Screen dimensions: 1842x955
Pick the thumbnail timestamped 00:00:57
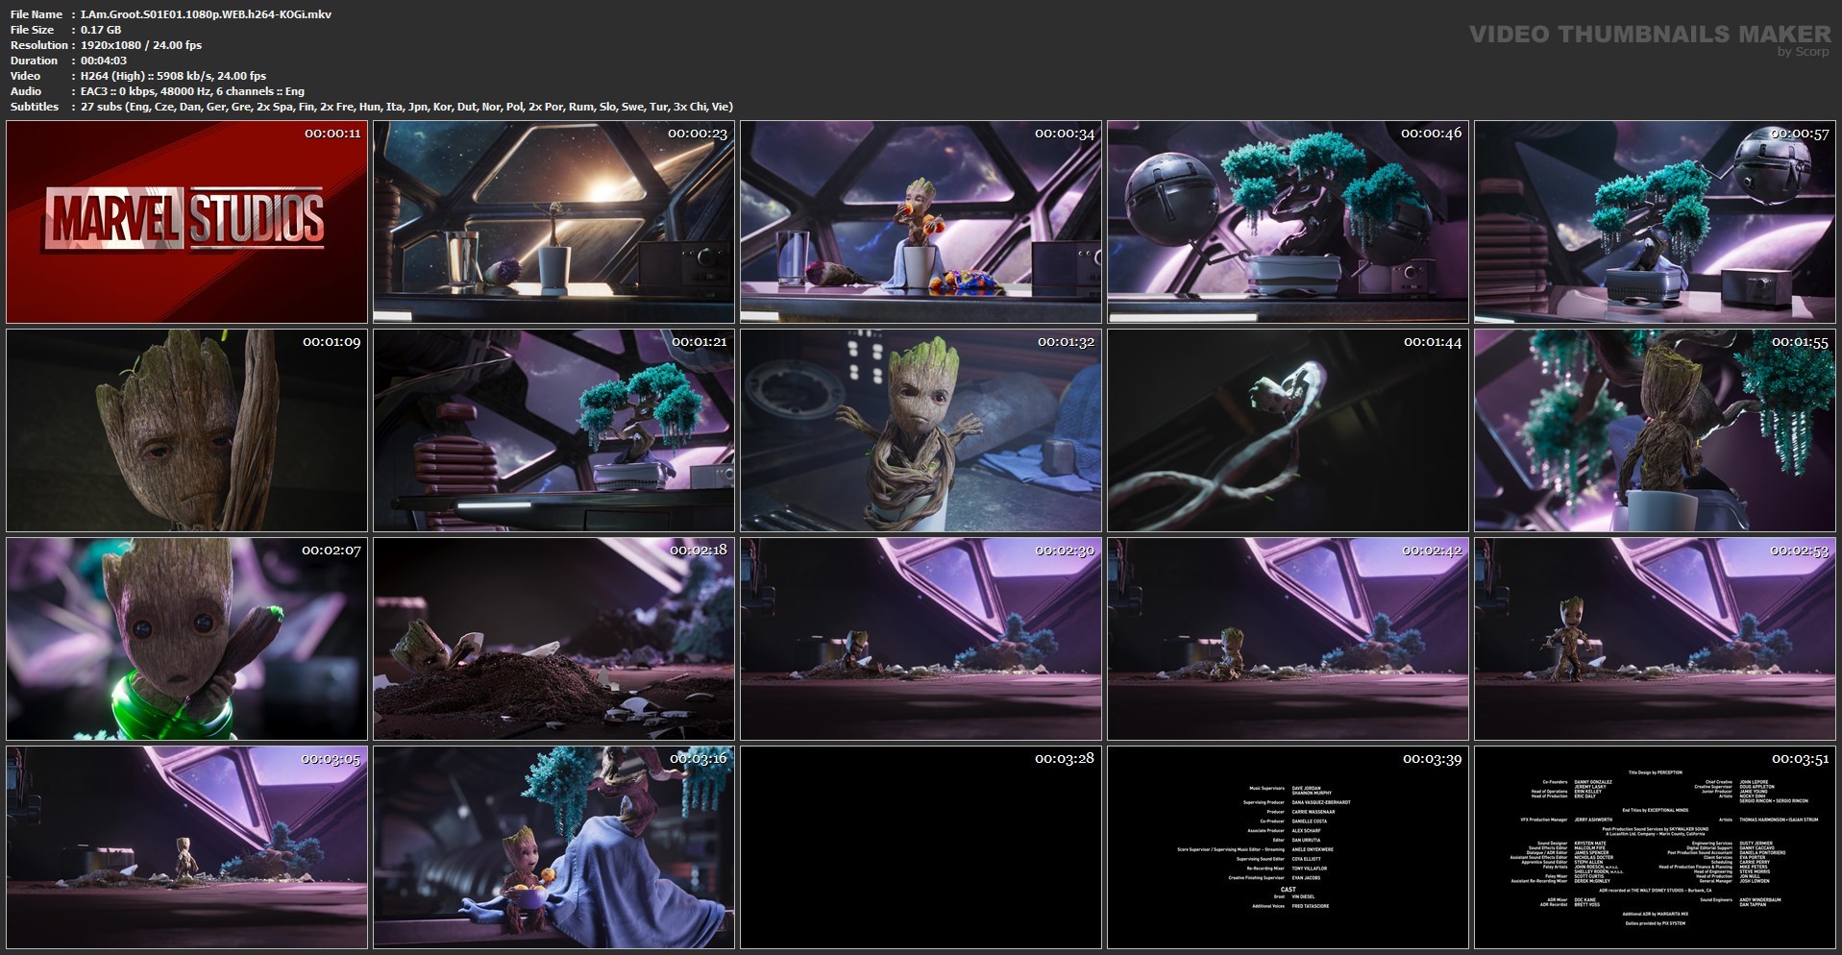tap(1655, 222)
